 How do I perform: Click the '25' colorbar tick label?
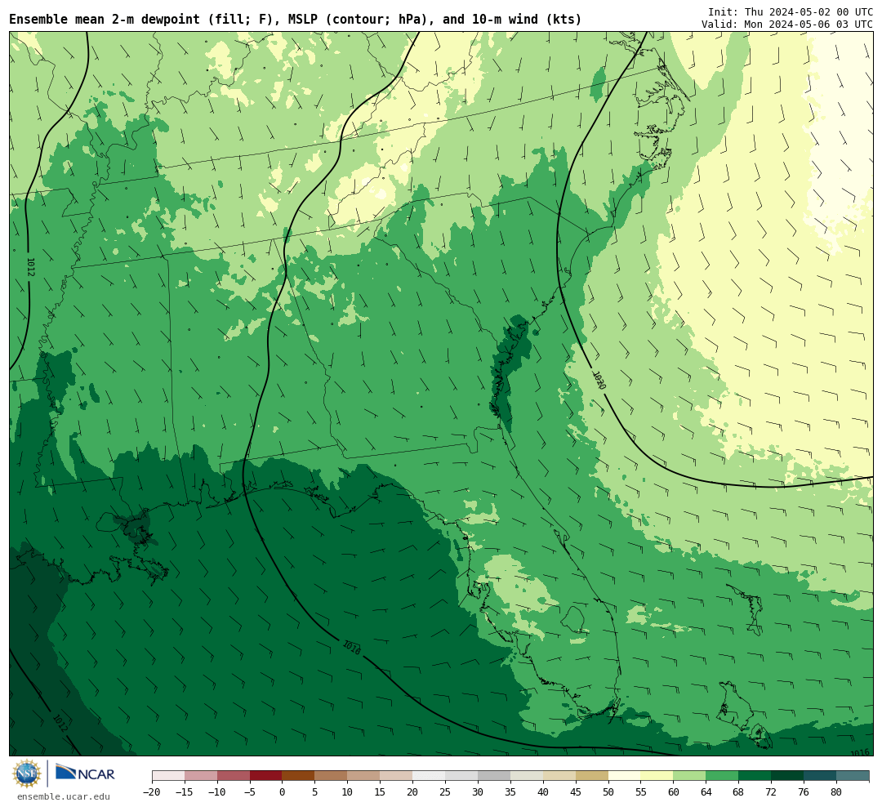coord(446,792)
